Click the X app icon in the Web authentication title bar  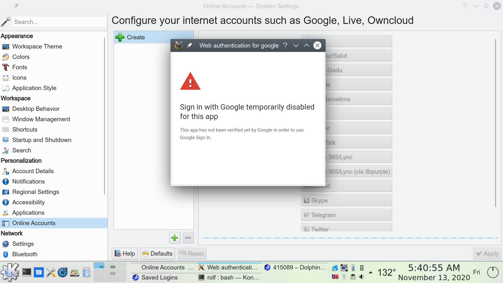tap(179, 45)
